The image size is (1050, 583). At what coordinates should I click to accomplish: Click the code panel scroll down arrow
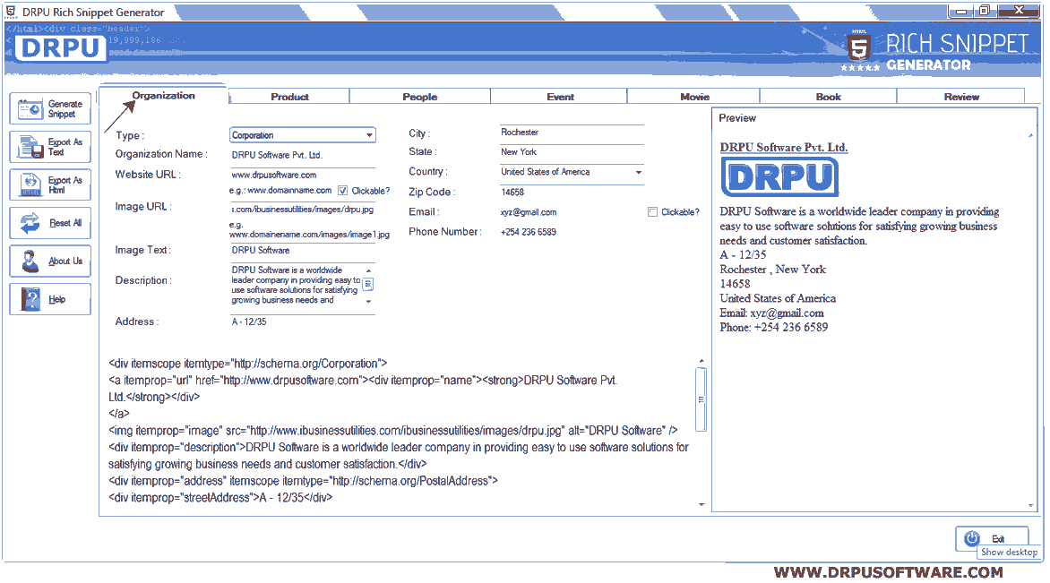tap(701, 505)
